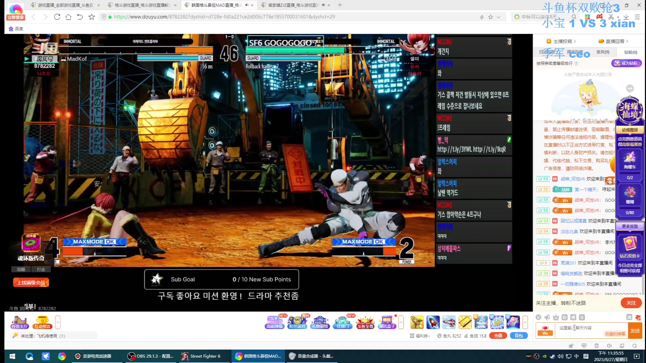The height and width of the screenshot is (363, 646).
Task: Click the search icon in bottom toolbar
Action: pos(635,346)
